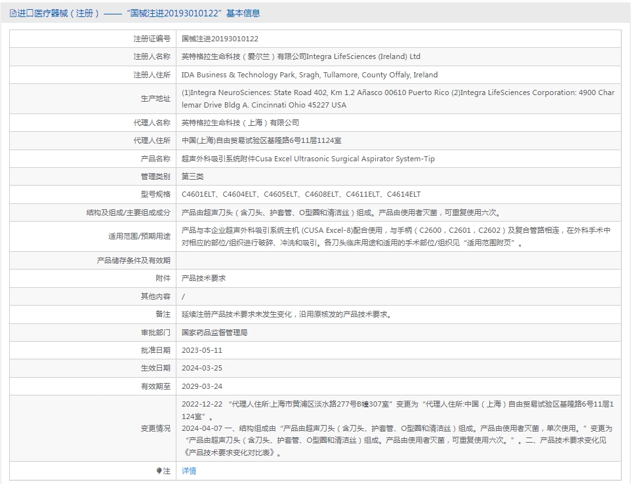The width and height of the screenshot is (631, 484).
Task: Click the 备注 label
Action: [x=163, y=314]
